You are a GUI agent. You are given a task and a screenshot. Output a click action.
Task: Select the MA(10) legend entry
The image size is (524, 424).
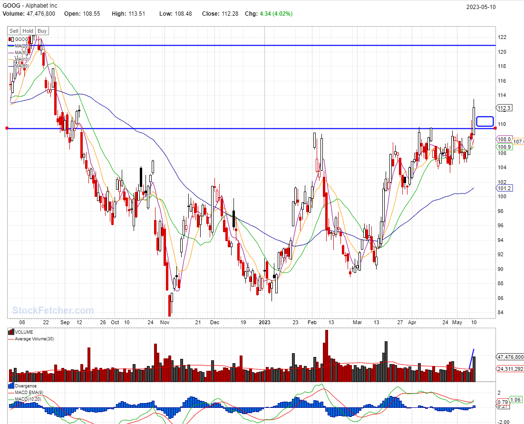tap(19, 59)
